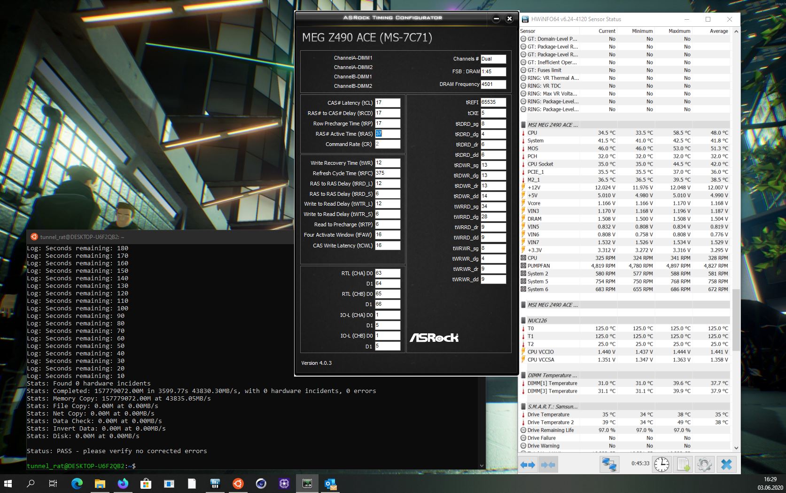The image size is (786, 493).
Task: Click the Row Precharge Time (tRP) field
Action: click(388, 123)
